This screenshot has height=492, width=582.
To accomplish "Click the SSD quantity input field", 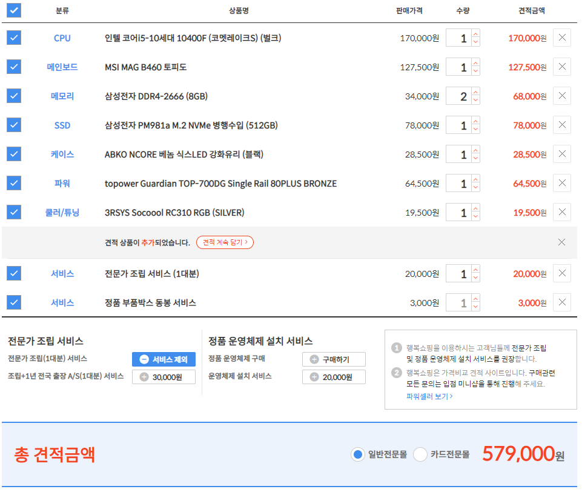I will tap(458, 125).
